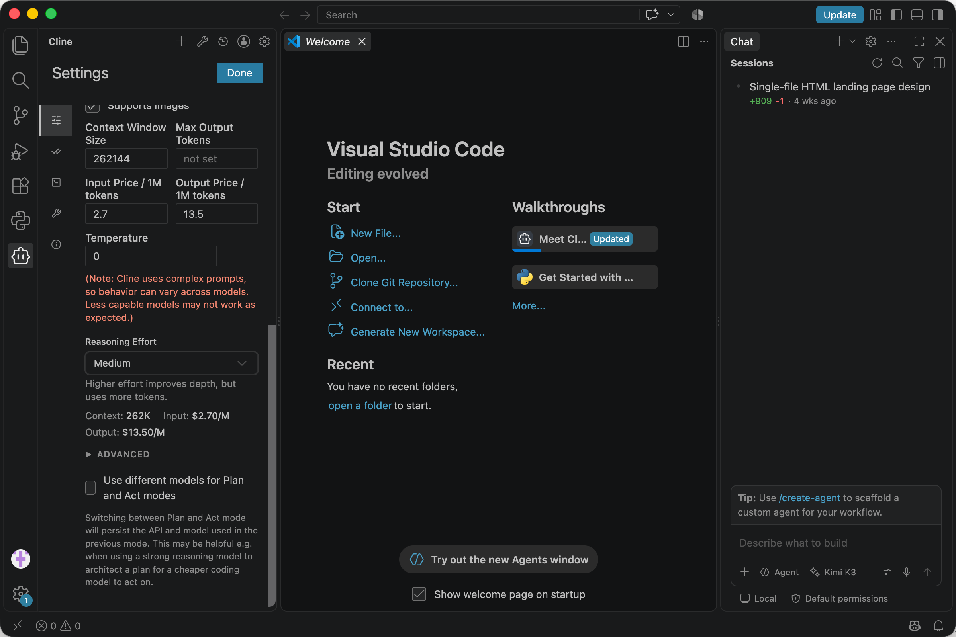
Task: Refresh the chat Sessions list
Action: 877,63
